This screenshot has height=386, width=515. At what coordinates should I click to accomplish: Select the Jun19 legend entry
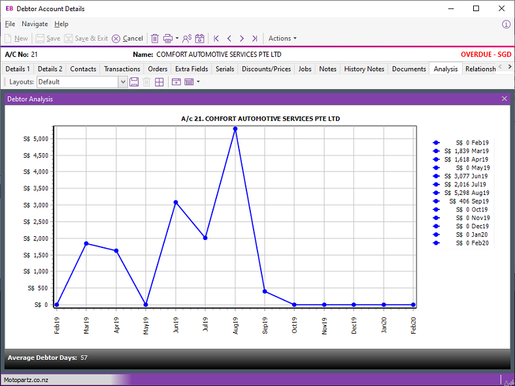pos(461,176)
